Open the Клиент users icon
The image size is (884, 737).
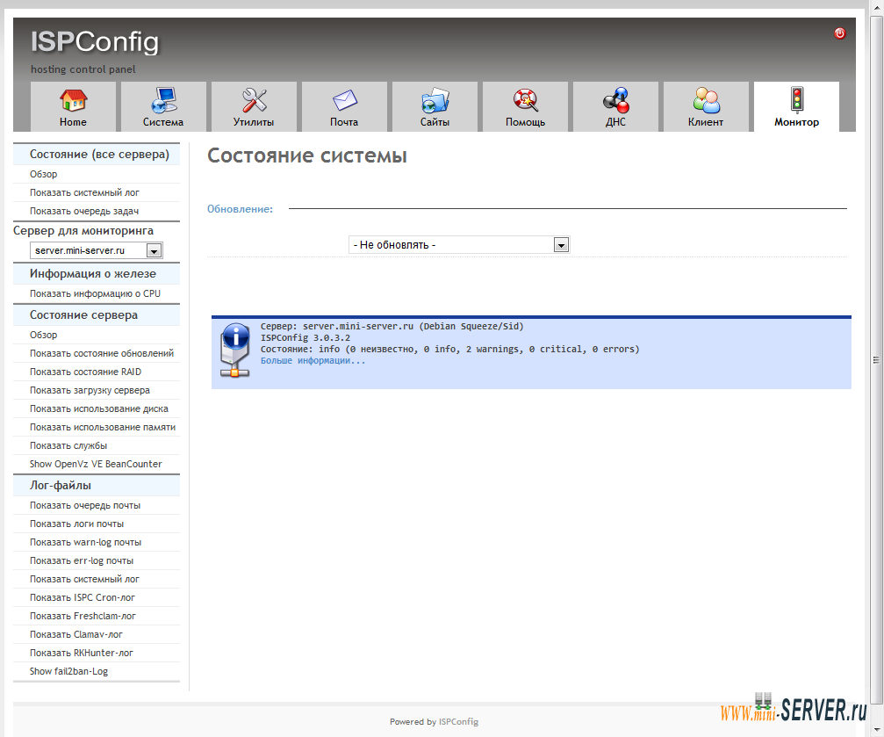pyautogui.click(x=706, y=100)
